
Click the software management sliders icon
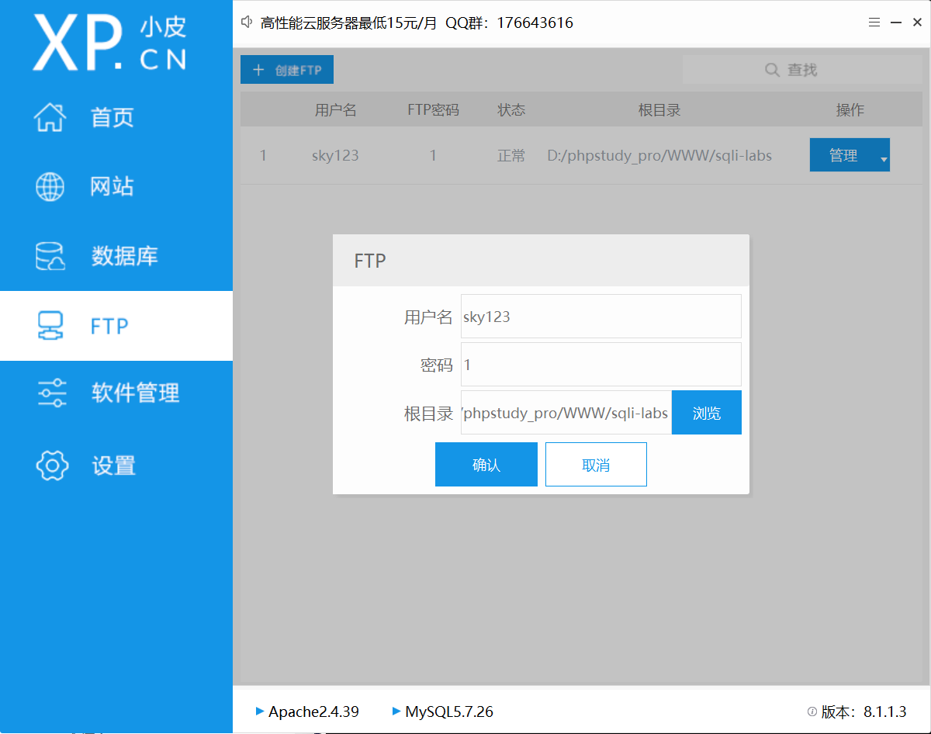click(x=52, y=393)
